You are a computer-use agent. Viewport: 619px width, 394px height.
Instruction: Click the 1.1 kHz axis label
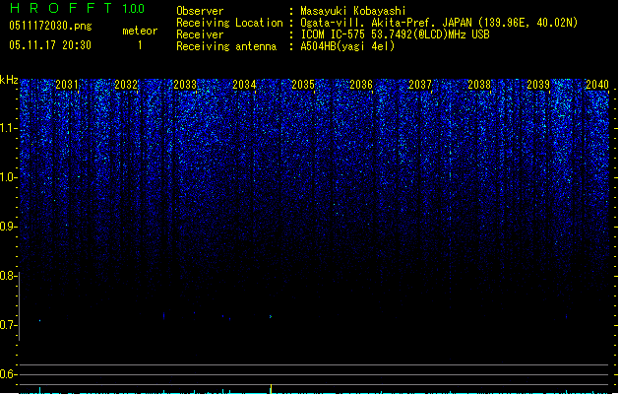(8, 128)
